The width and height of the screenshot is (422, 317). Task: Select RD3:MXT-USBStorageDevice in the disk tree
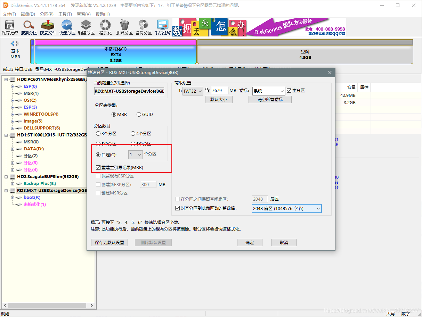52,191
